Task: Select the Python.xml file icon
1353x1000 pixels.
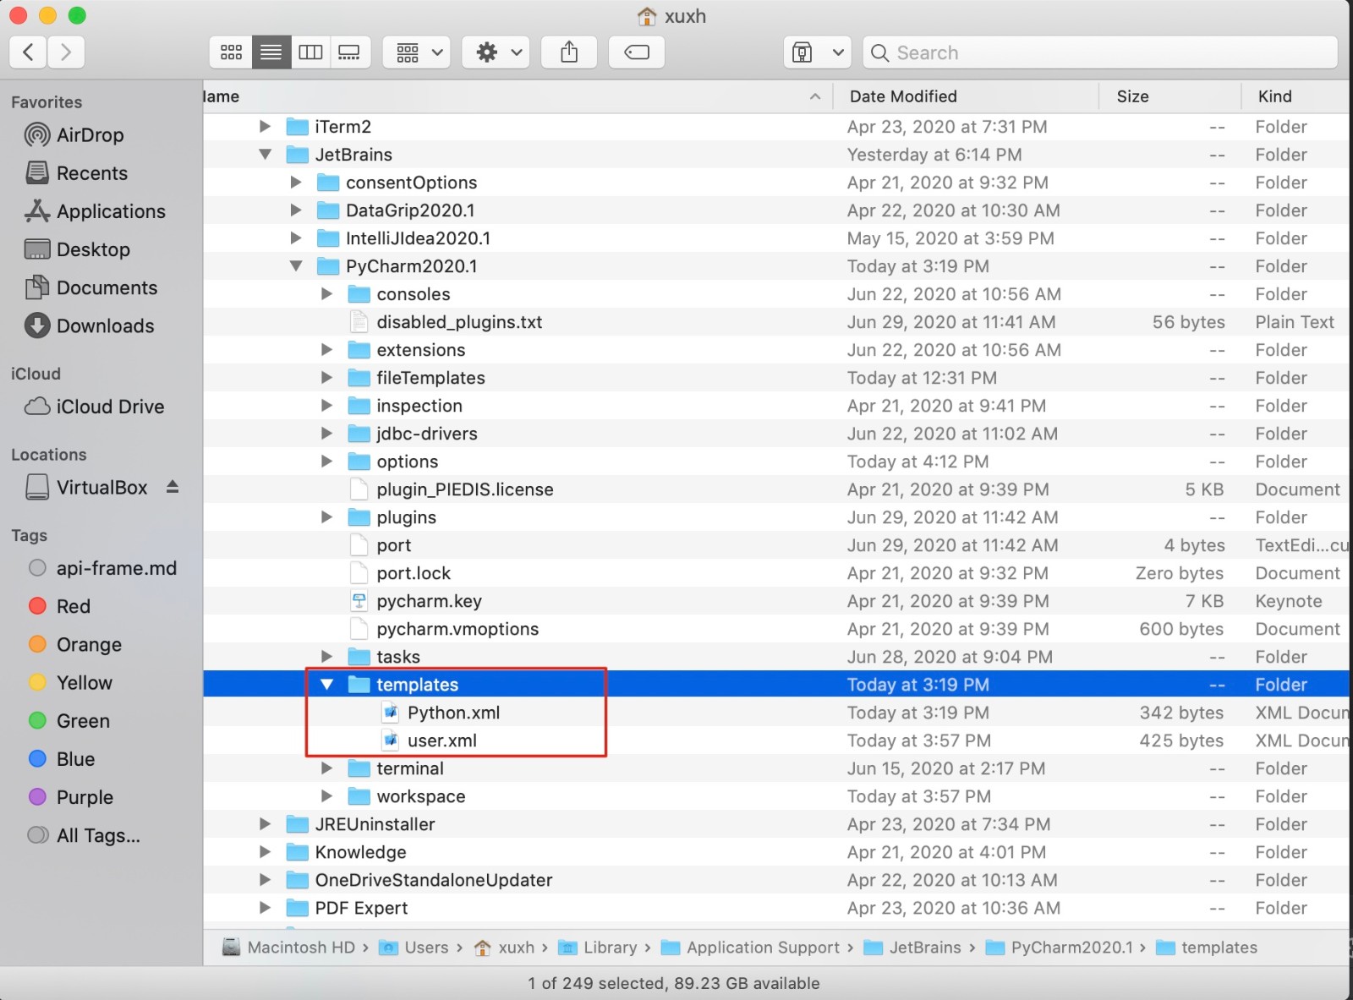Action: [x=390, y=713]
